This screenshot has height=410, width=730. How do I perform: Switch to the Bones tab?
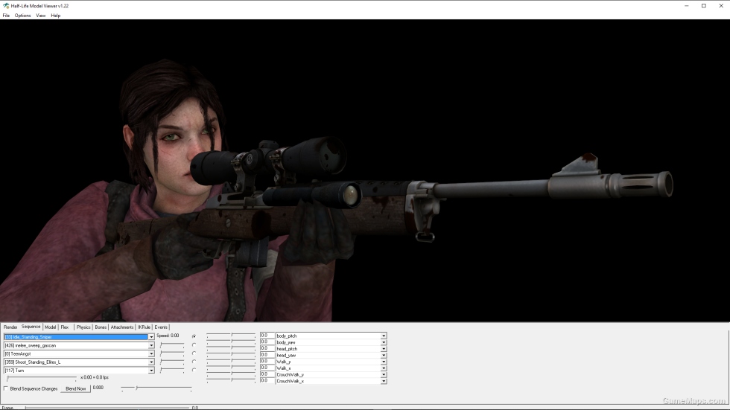click(101, 327)
